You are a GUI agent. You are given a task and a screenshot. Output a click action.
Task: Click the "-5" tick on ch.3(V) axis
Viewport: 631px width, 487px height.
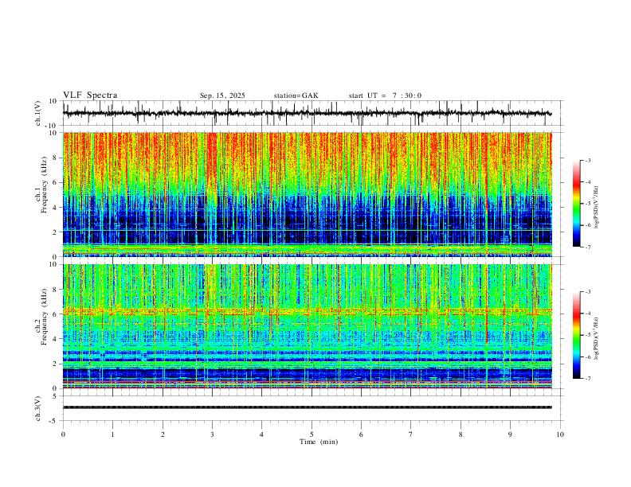coord(54,421)
